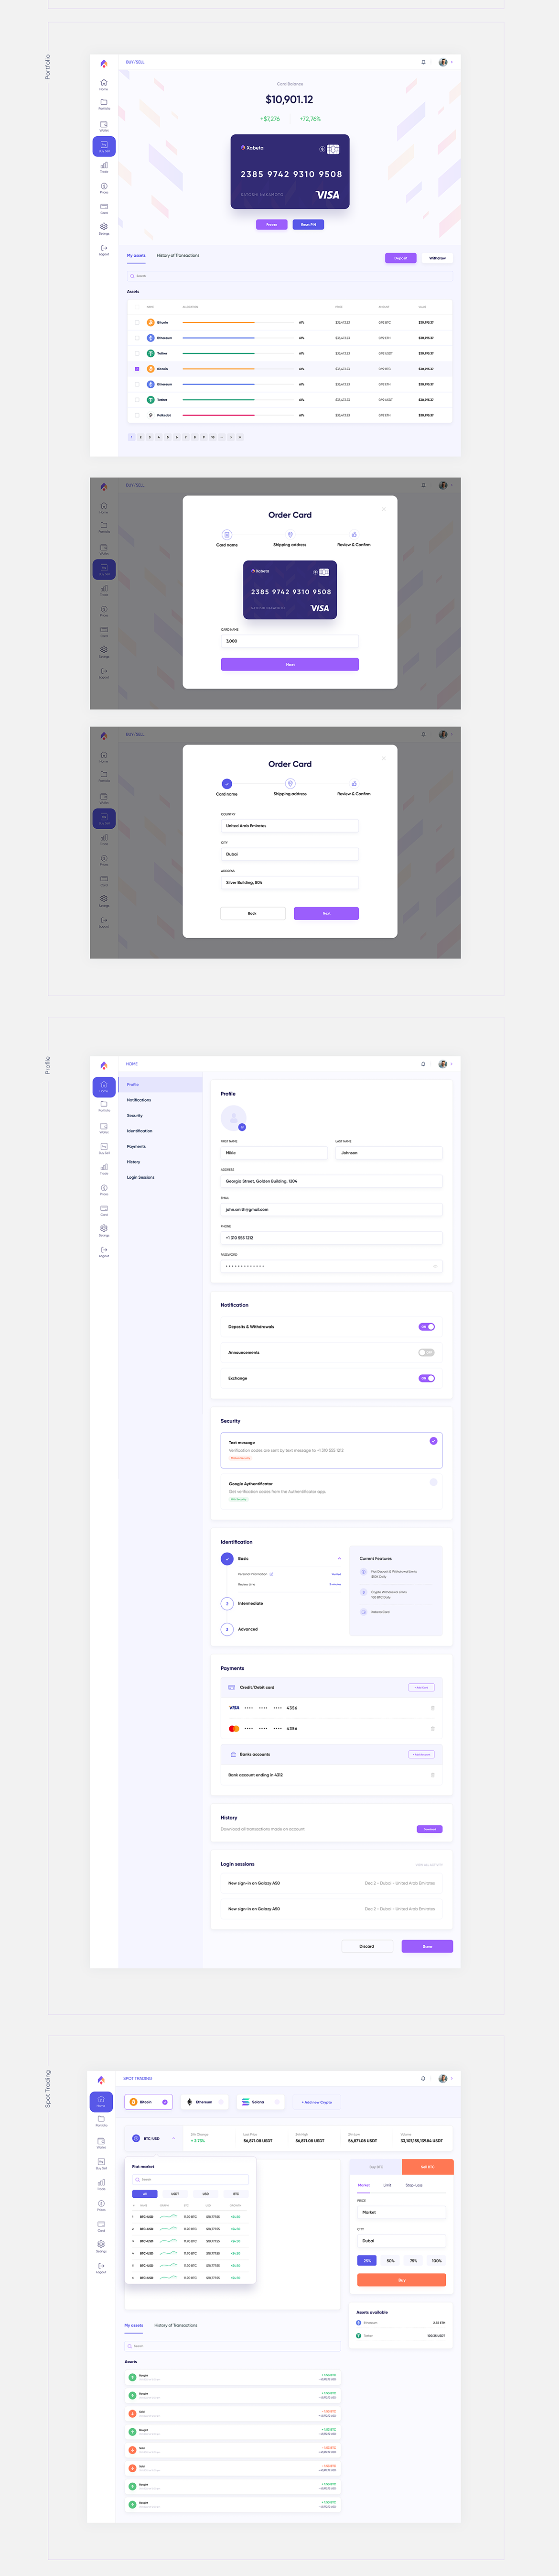The height and width of the screenshot is (2576, 559).
Task: Open Prices dollar icon in Portfolio screen sidebar
Action: click(103, 187)
